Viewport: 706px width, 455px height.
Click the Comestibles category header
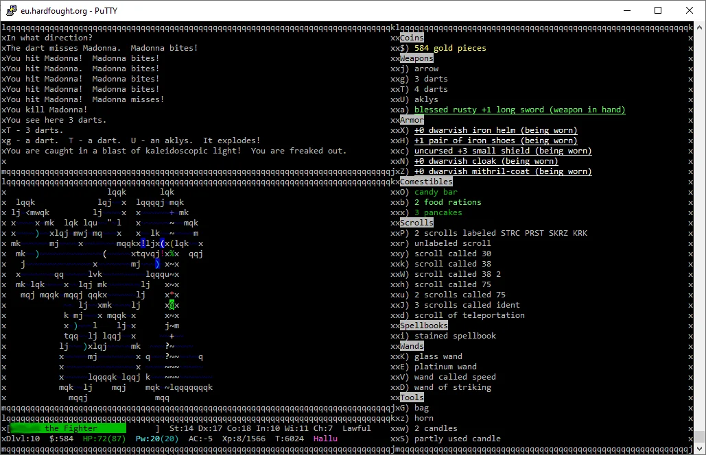tap(426, 182)
